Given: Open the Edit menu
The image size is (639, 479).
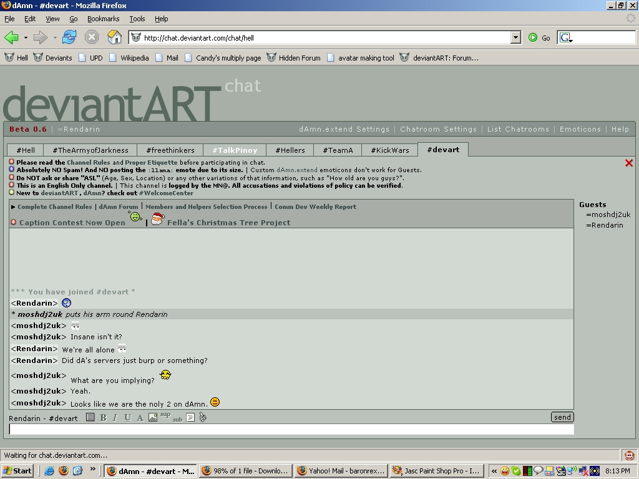Looking at the screenshot, I should 30,19.
